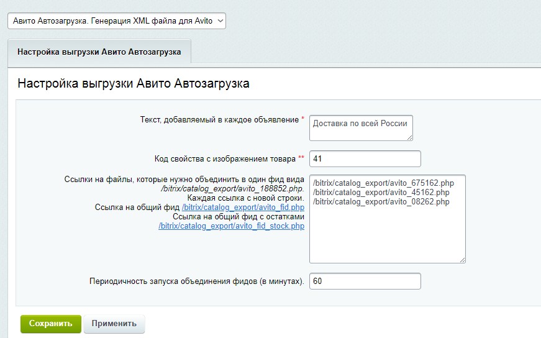Click the empty area in the feed links text area
The image size is (541, 338).
pyautogui.click(x=386, y=233)
